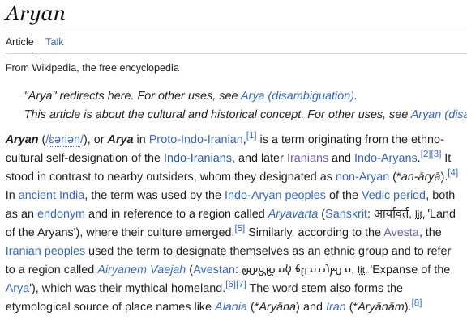Switch to the Talk tab

[54, 42]
